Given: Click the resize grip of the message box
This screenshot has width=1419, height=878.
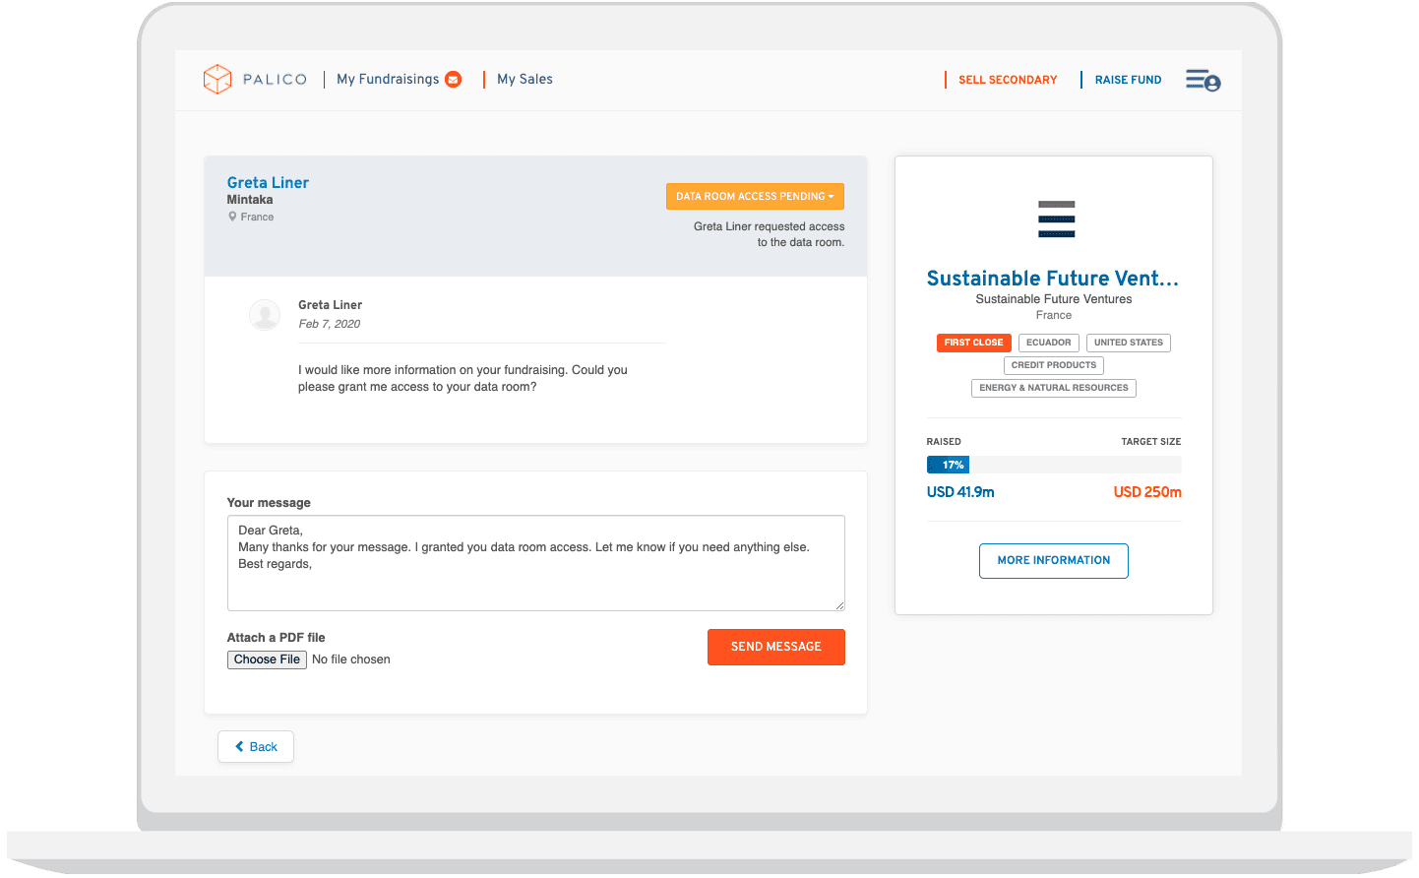Looking at the screenshot, I should 839,605.
